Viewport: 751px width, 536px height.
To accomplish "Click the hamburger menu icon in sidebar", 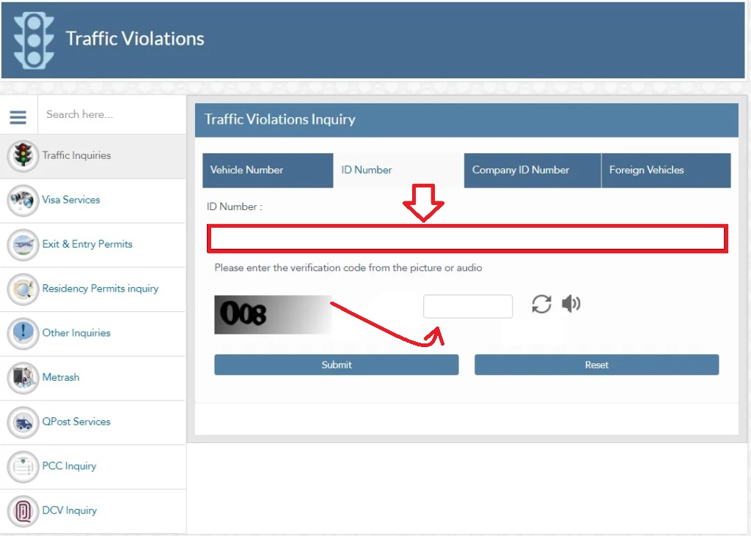I will point(18,117).
